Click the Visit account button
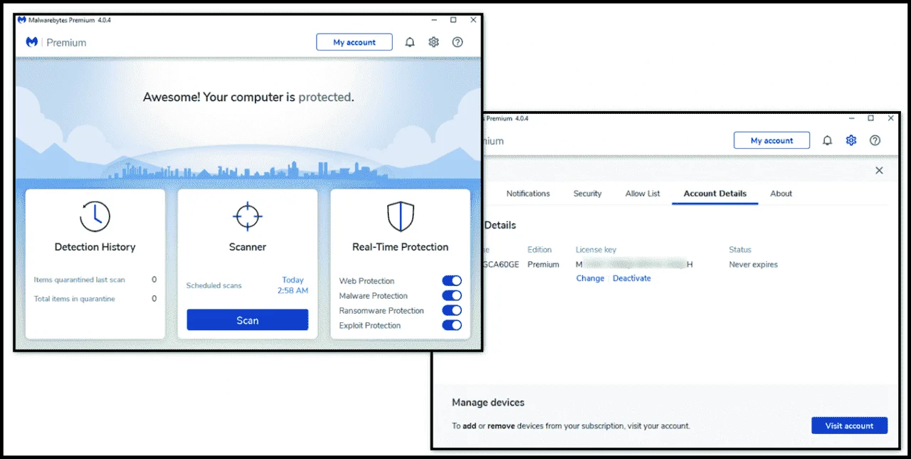911x459 pixels. [x=849, y=426]
